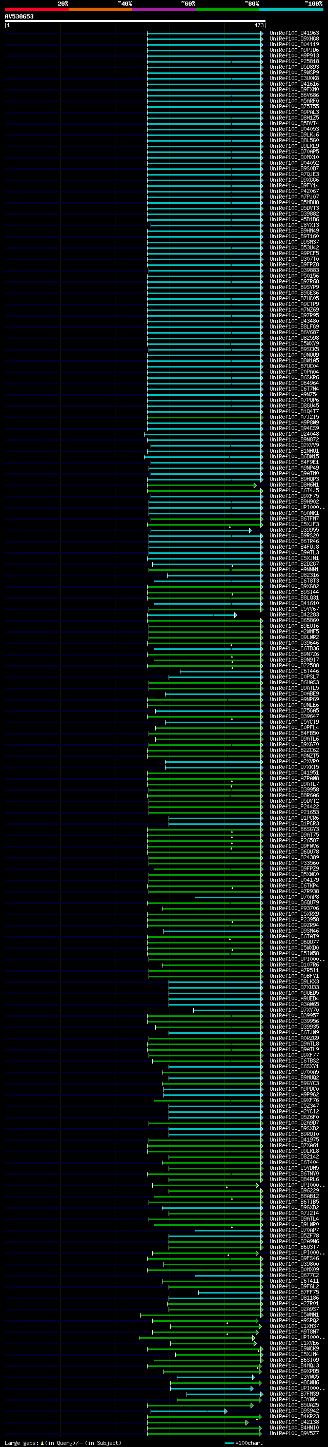This screenshot has height=1447, width=328.
Task: Click the orange ~40% identity legend segment
Action: (x=100, y=9)
